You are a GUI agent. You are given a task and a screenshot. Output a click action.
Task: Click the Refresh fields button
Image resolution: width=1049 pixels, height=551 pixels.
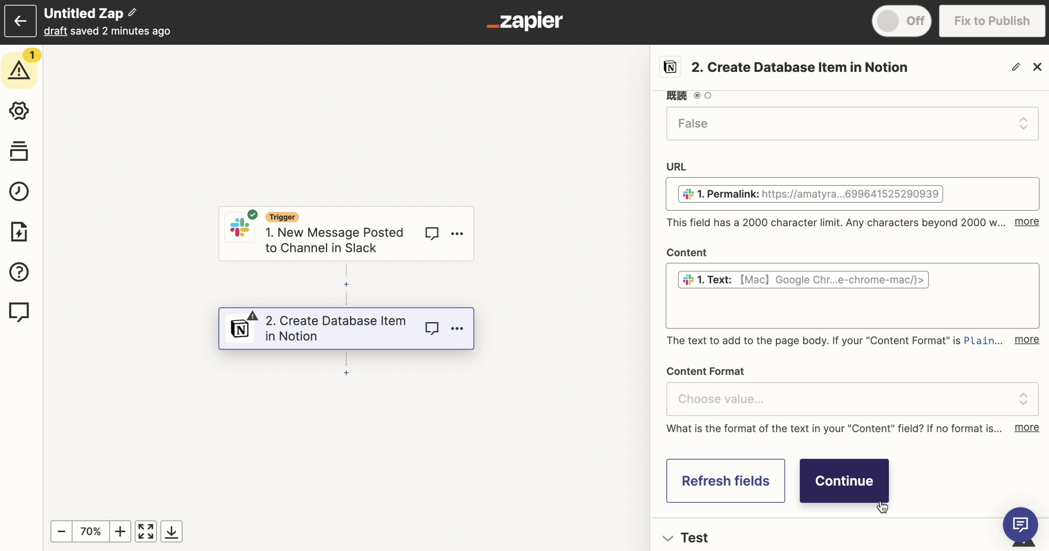(725, 481)
